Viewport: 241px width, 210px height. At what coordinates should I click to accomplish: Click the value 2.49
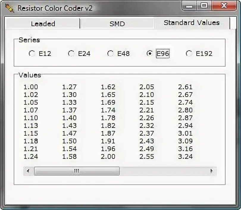click(147, 149)
